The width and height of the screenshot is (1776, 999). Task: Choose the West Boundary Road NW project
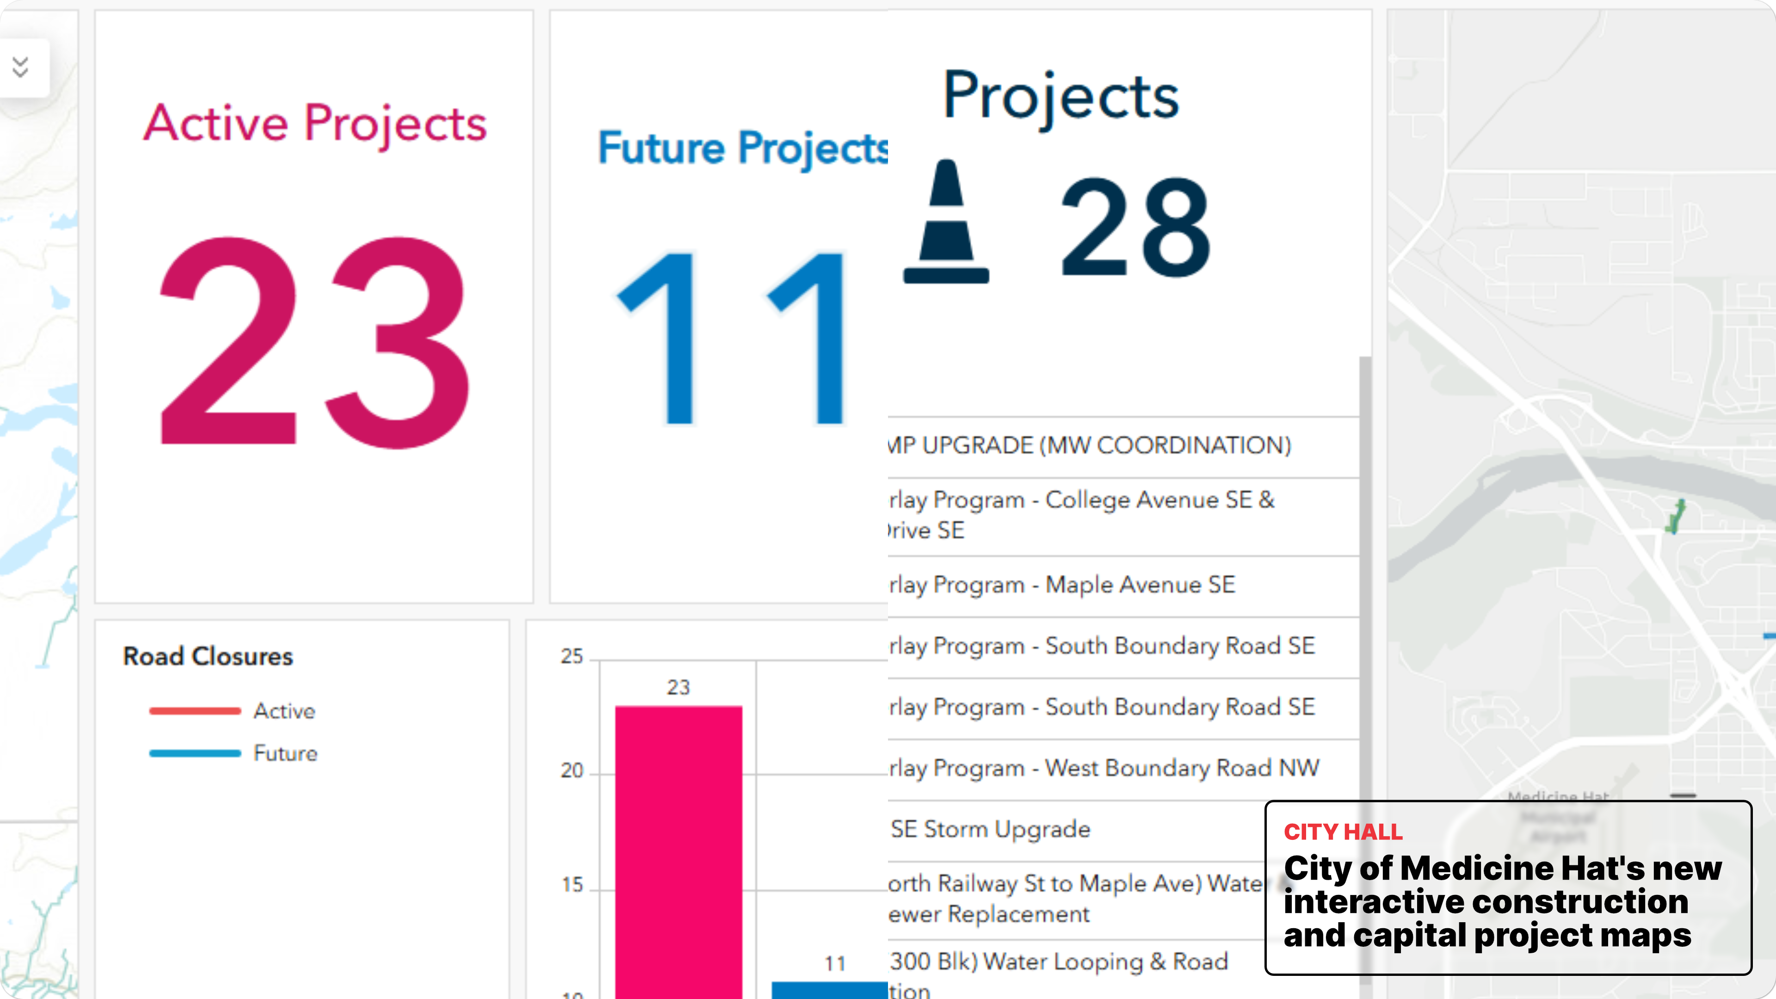1103,768
